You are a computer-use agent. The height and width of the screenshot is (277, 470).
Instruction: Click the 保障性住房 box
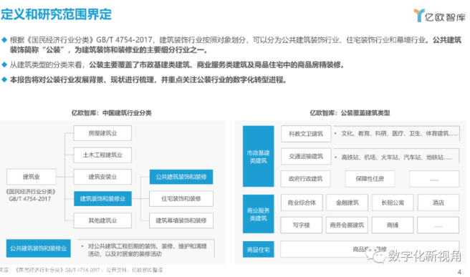click(370, 179)
